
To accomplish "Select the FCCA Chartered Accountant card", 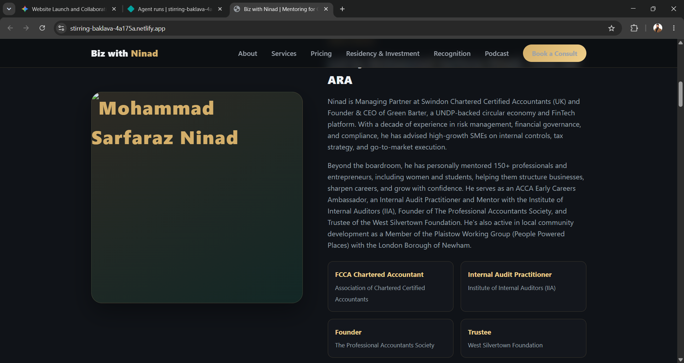I will (390, 286).
